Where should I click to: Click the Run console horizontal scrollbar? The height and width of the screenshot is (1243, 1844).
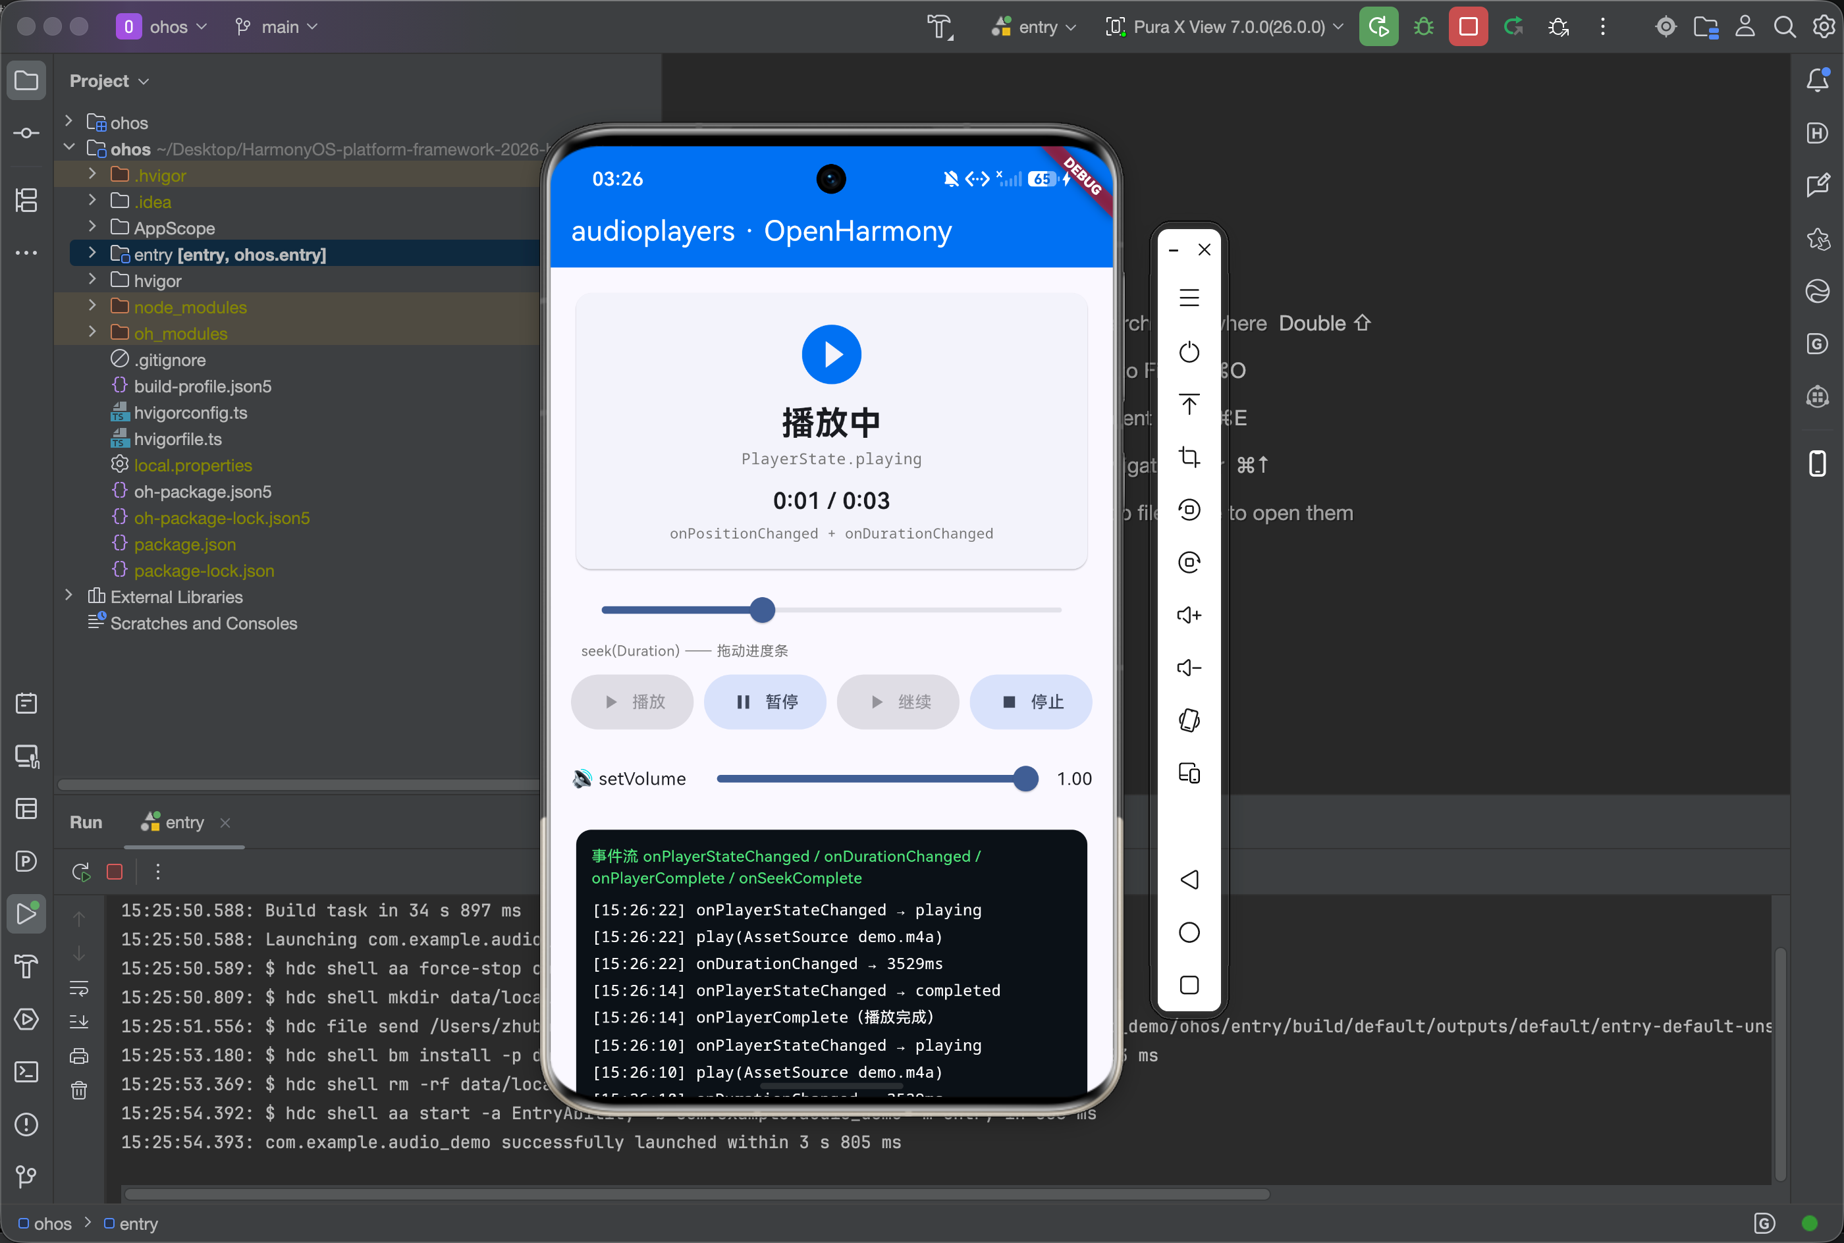(x=697, y=1194)
